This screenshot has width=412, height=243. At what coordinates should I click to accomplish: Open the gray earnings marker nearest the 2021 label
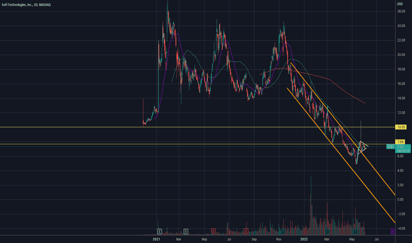pyautogui.click(x=160, y=232)
